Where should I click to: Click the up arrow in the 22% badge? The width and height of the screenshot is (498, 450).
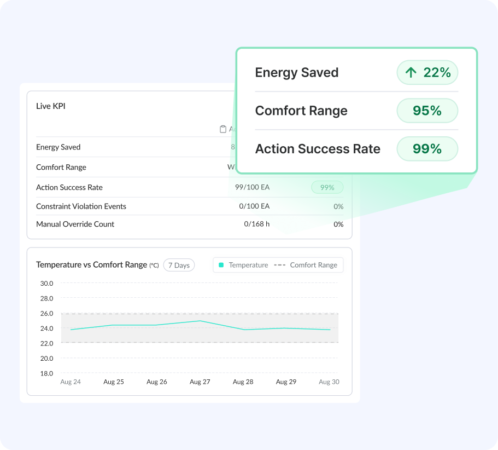(411, 72)
